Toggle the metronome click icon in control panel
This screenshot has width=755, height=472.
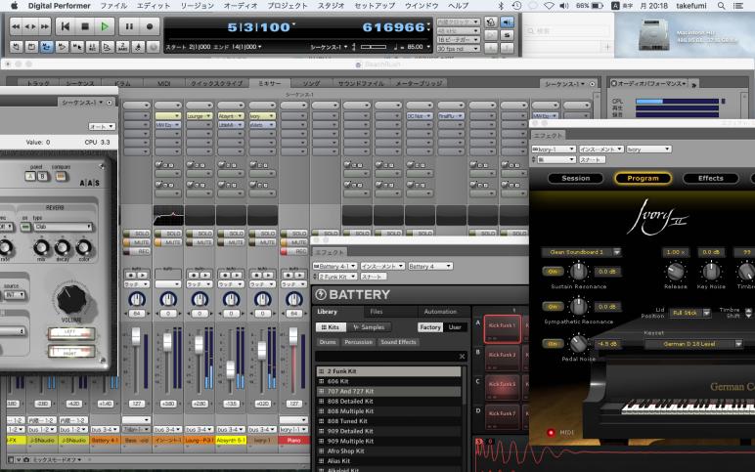[491, 22]
